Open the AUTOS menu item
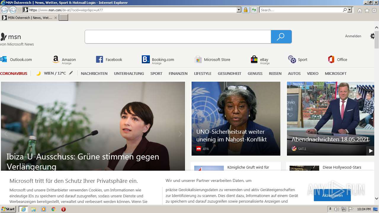 click(x=294, y=73)
